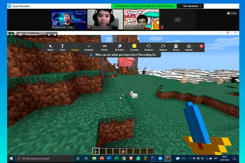Open Brave browser from the taskbar
Viewport: 245px width, 163px height.
pyautogui.click(x=131, y=158)
